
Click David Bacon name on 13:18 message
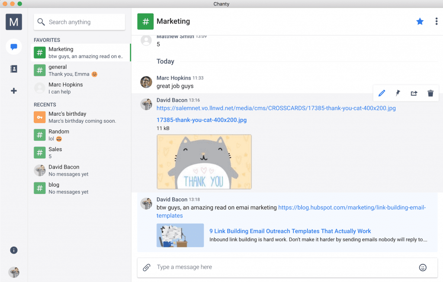click(172, 200)
